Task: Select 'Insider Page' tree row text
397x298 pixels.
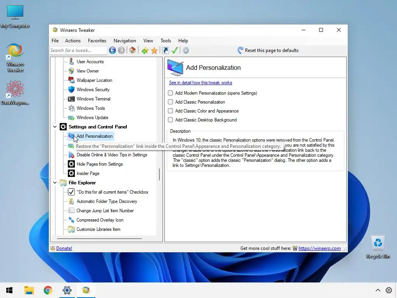Action: click(x=88, y=173)
